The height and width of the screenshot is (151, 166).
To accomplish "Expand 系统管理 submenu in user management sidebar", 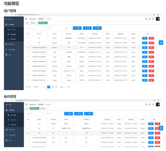I will point(14,24).
